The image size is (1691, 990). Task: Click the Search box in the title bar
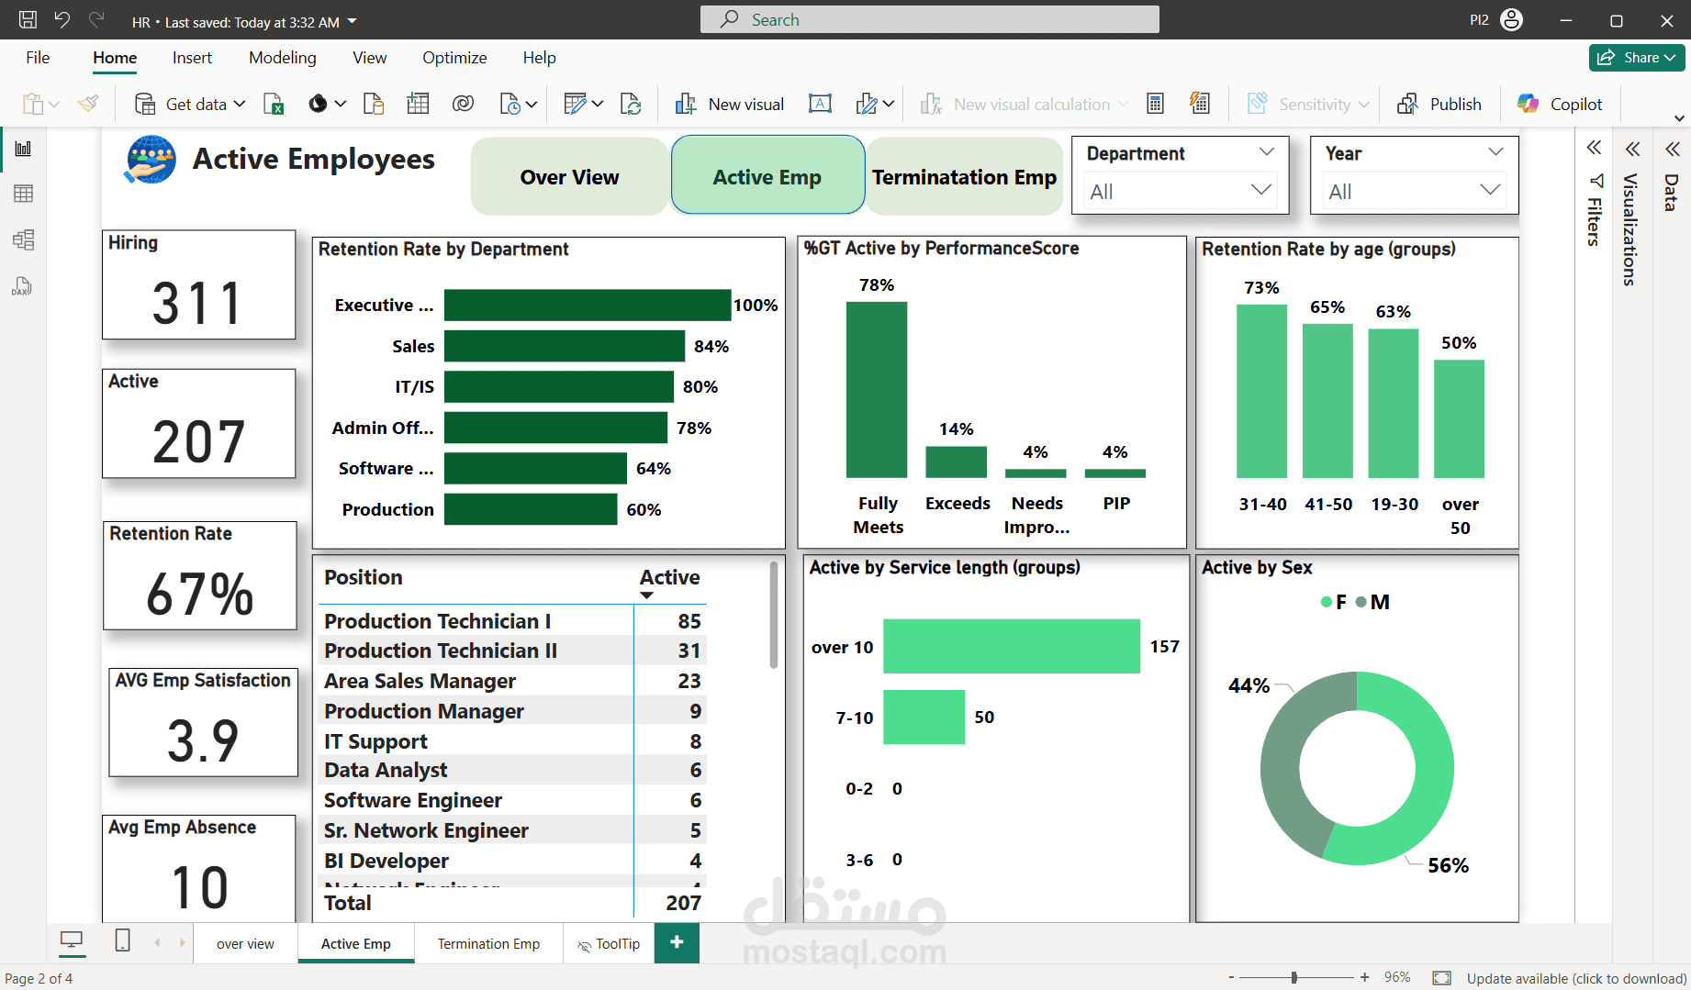pos(929,19)
